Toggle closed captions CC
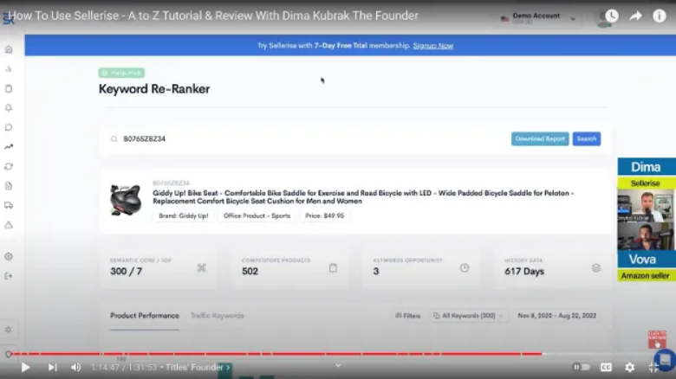Image resolution: width=676 pixels, height=379 pixels. pyautogui.click(x=606, y=368)
